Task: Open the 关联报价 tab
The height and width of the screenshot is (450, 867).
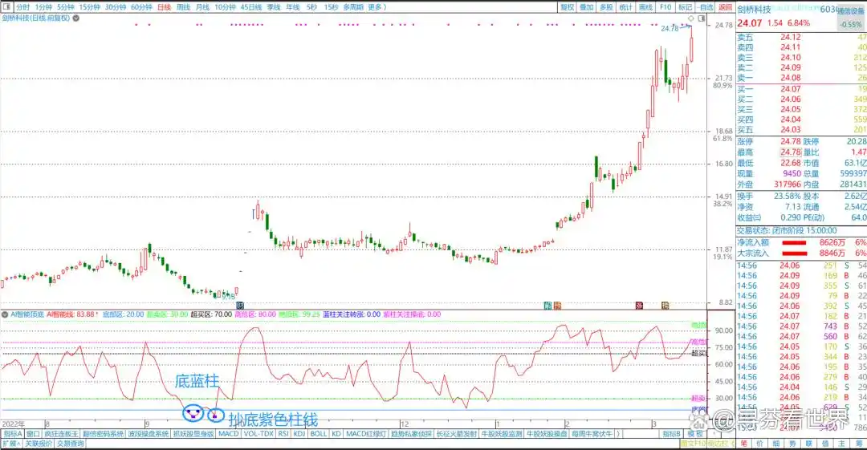Action: (x=39, y=444)
